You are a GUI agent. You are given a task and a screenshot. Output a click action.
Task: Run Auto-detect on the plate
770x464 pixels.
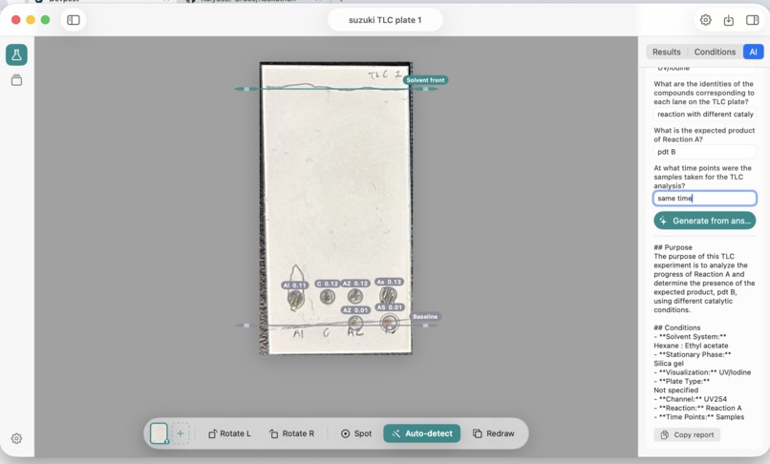(x=422, y=433)
